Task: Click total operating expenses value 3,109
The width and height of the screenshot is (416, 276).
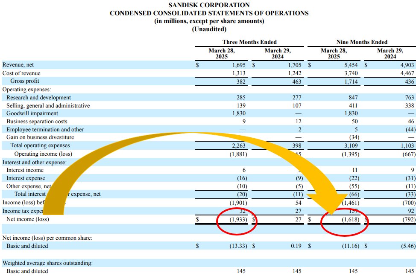Action: pyautogui.click(x=351, y=146)
